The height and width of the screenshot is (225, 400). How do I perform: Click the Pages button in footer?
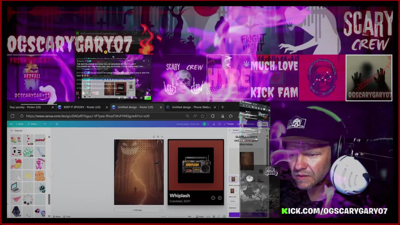[x=200, y=217]
